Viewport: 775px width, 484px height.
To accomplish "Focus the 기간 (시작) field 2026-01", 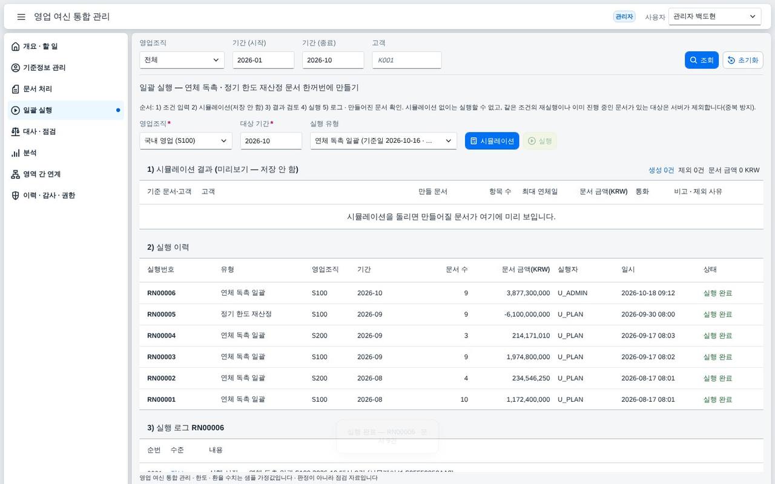I will tap(263, 60).
